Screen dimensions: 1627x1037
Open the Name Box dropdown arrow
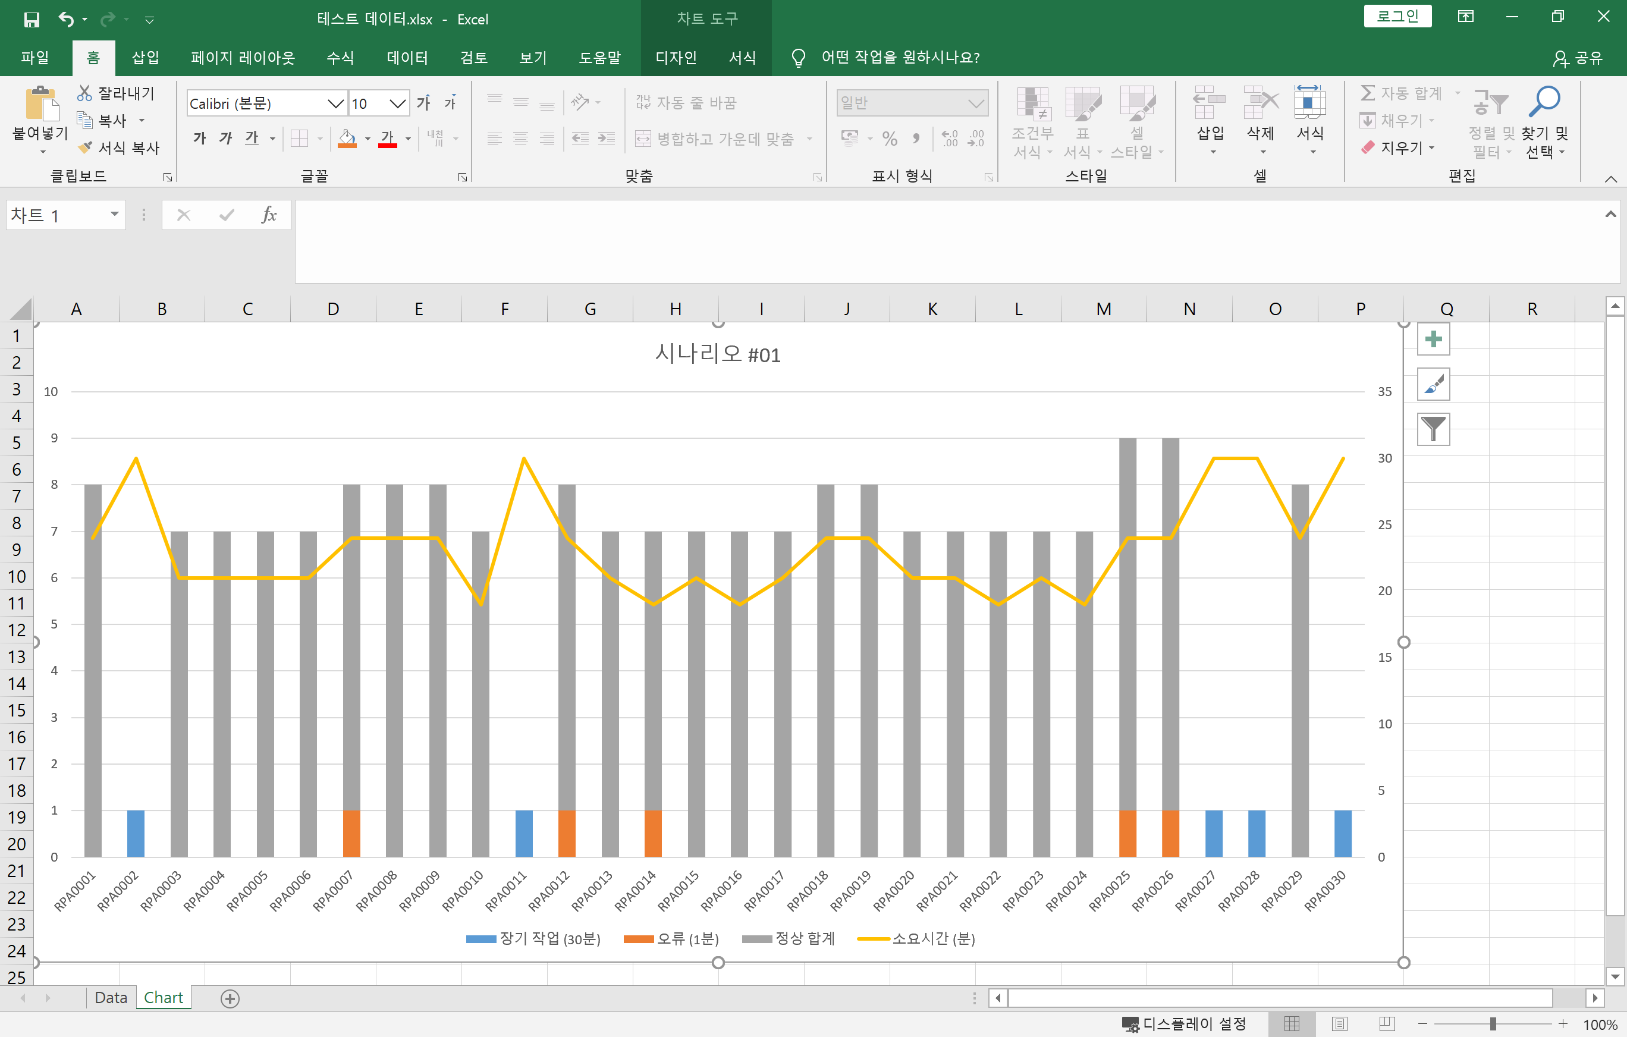pyautogui.click(x=114, y=215)
